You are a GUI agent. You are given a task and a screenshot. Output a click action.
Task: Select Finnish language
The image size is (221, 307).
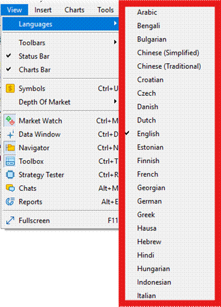(x=148, y=161)
